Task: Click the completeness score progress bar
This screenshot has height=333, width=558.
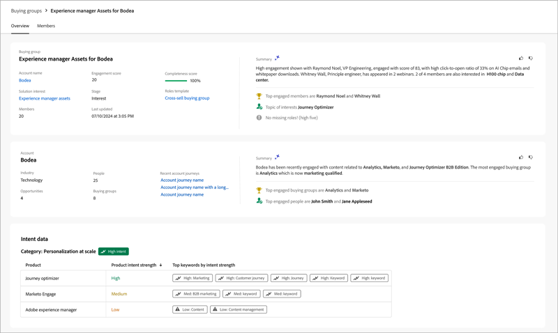Action: pyautogui.click(x=176, y=81)
